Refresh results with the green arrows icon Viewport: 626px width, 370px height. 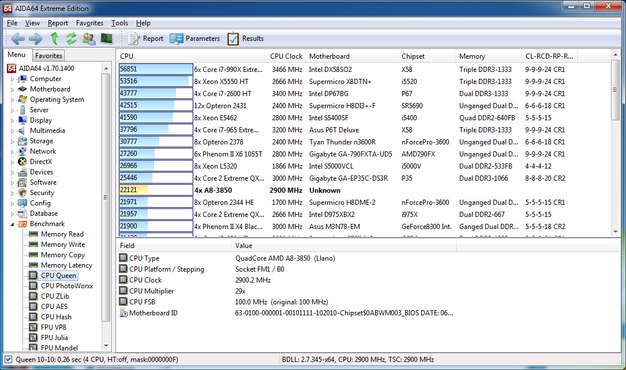(72, 39)
